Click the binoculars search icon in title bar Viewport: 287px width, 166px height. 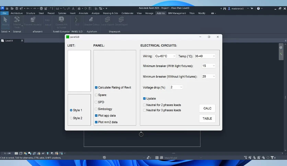point(225,9)
